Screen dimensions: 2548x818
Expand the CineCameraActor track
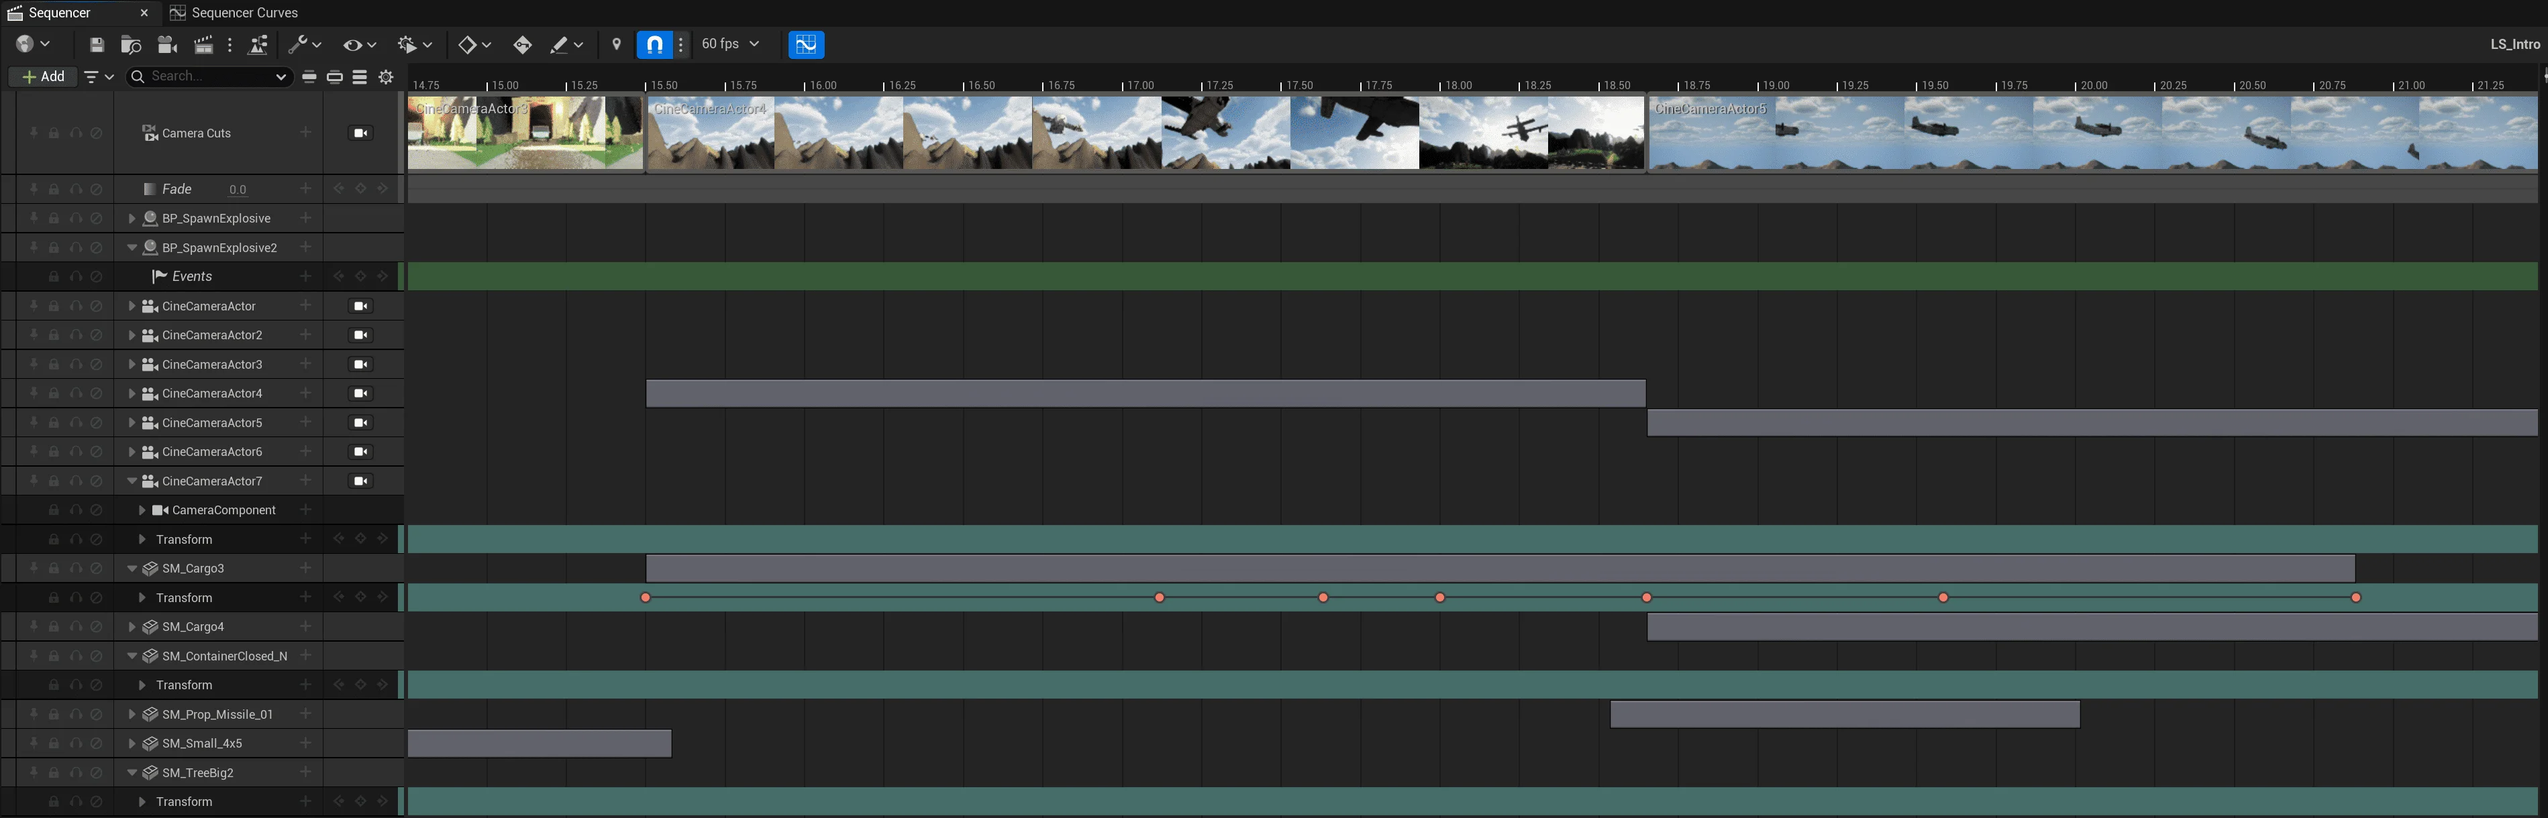tap(132, 306)
